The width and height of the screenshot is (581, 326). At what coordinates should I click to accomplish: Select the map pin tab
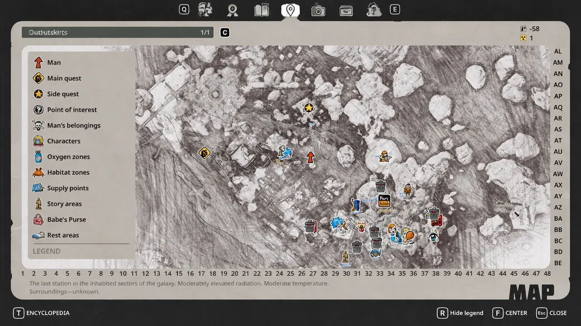click(290, 10)
